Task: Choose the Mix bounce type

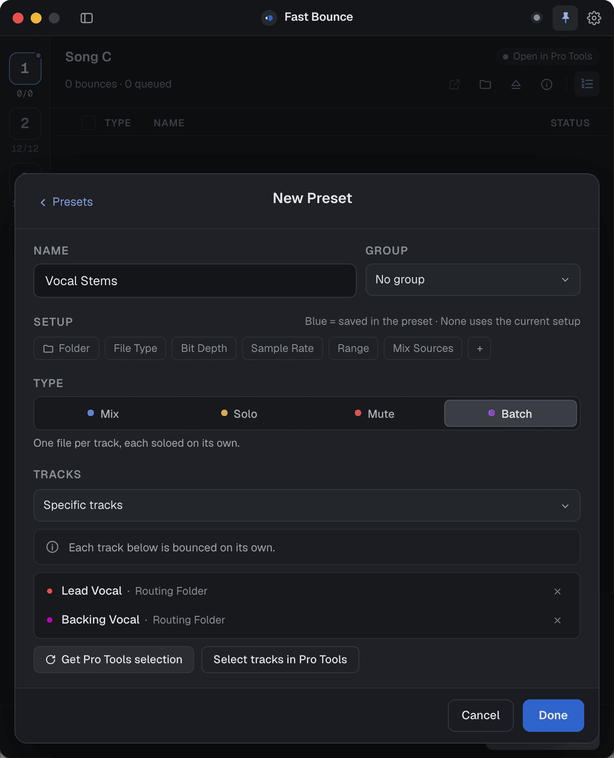Action: click(x=103, y=414)
